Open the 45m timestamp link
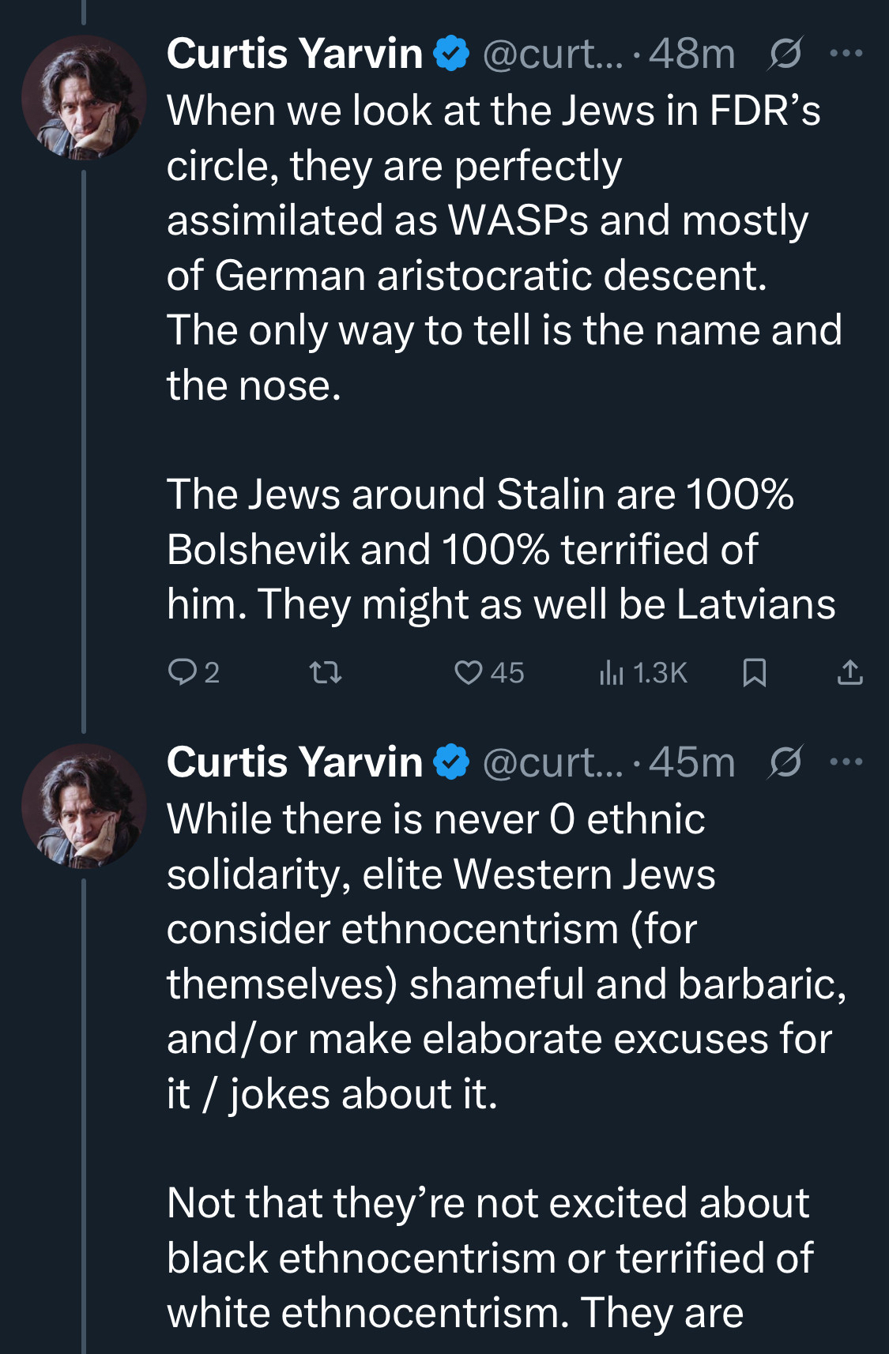Screen dimensions: 889x1354 click(692, 762)
